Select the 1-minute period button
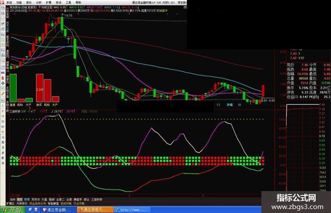The width and height of the screenshot is (331, 213). tap(3, 106)
